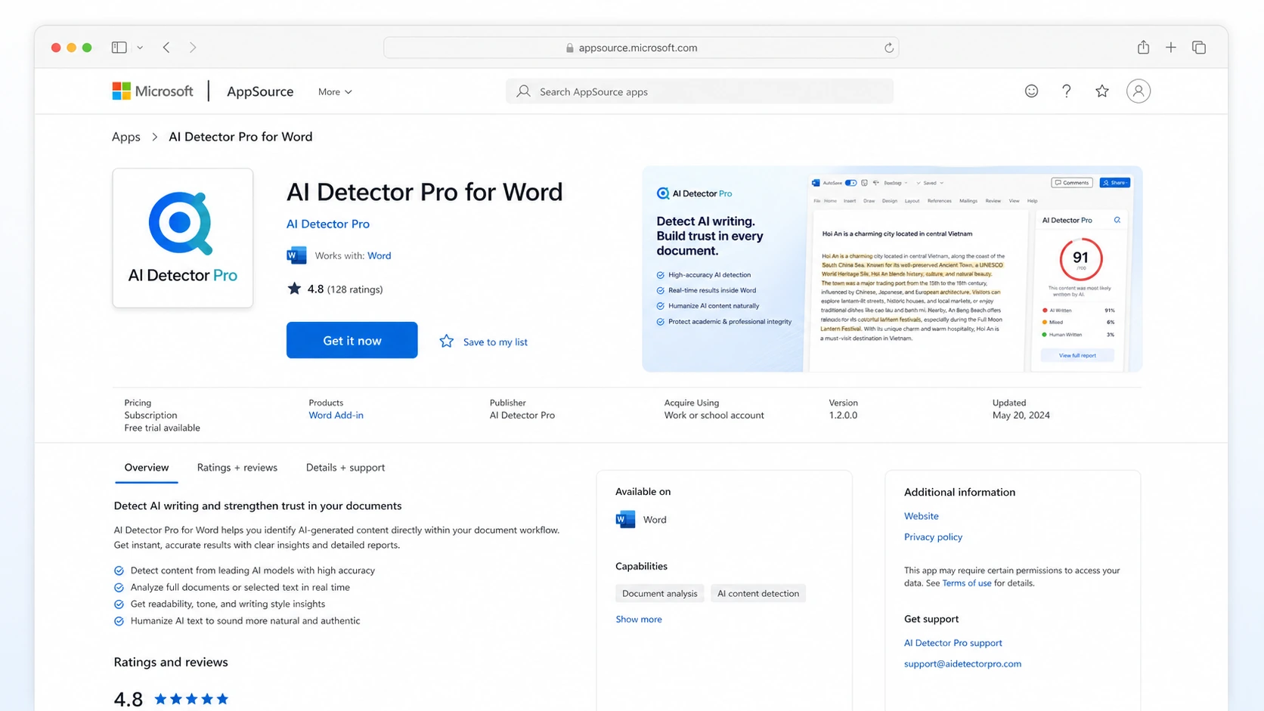
Task: Click the 'Work or school account' text
Action: pos(714,415)
